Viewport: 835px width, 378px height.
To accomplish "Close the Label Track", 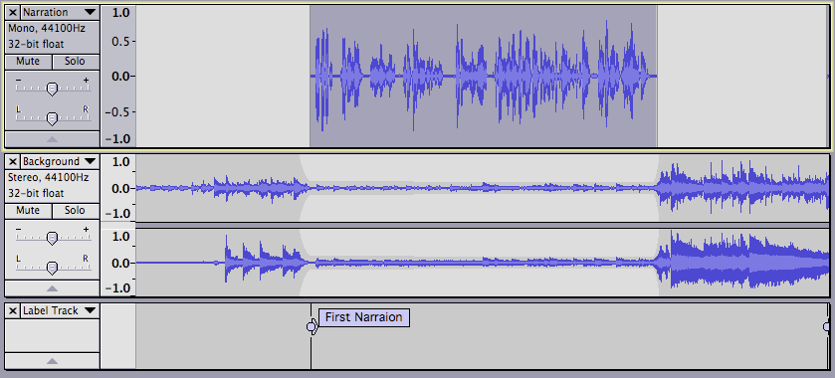I will [13, 310].
